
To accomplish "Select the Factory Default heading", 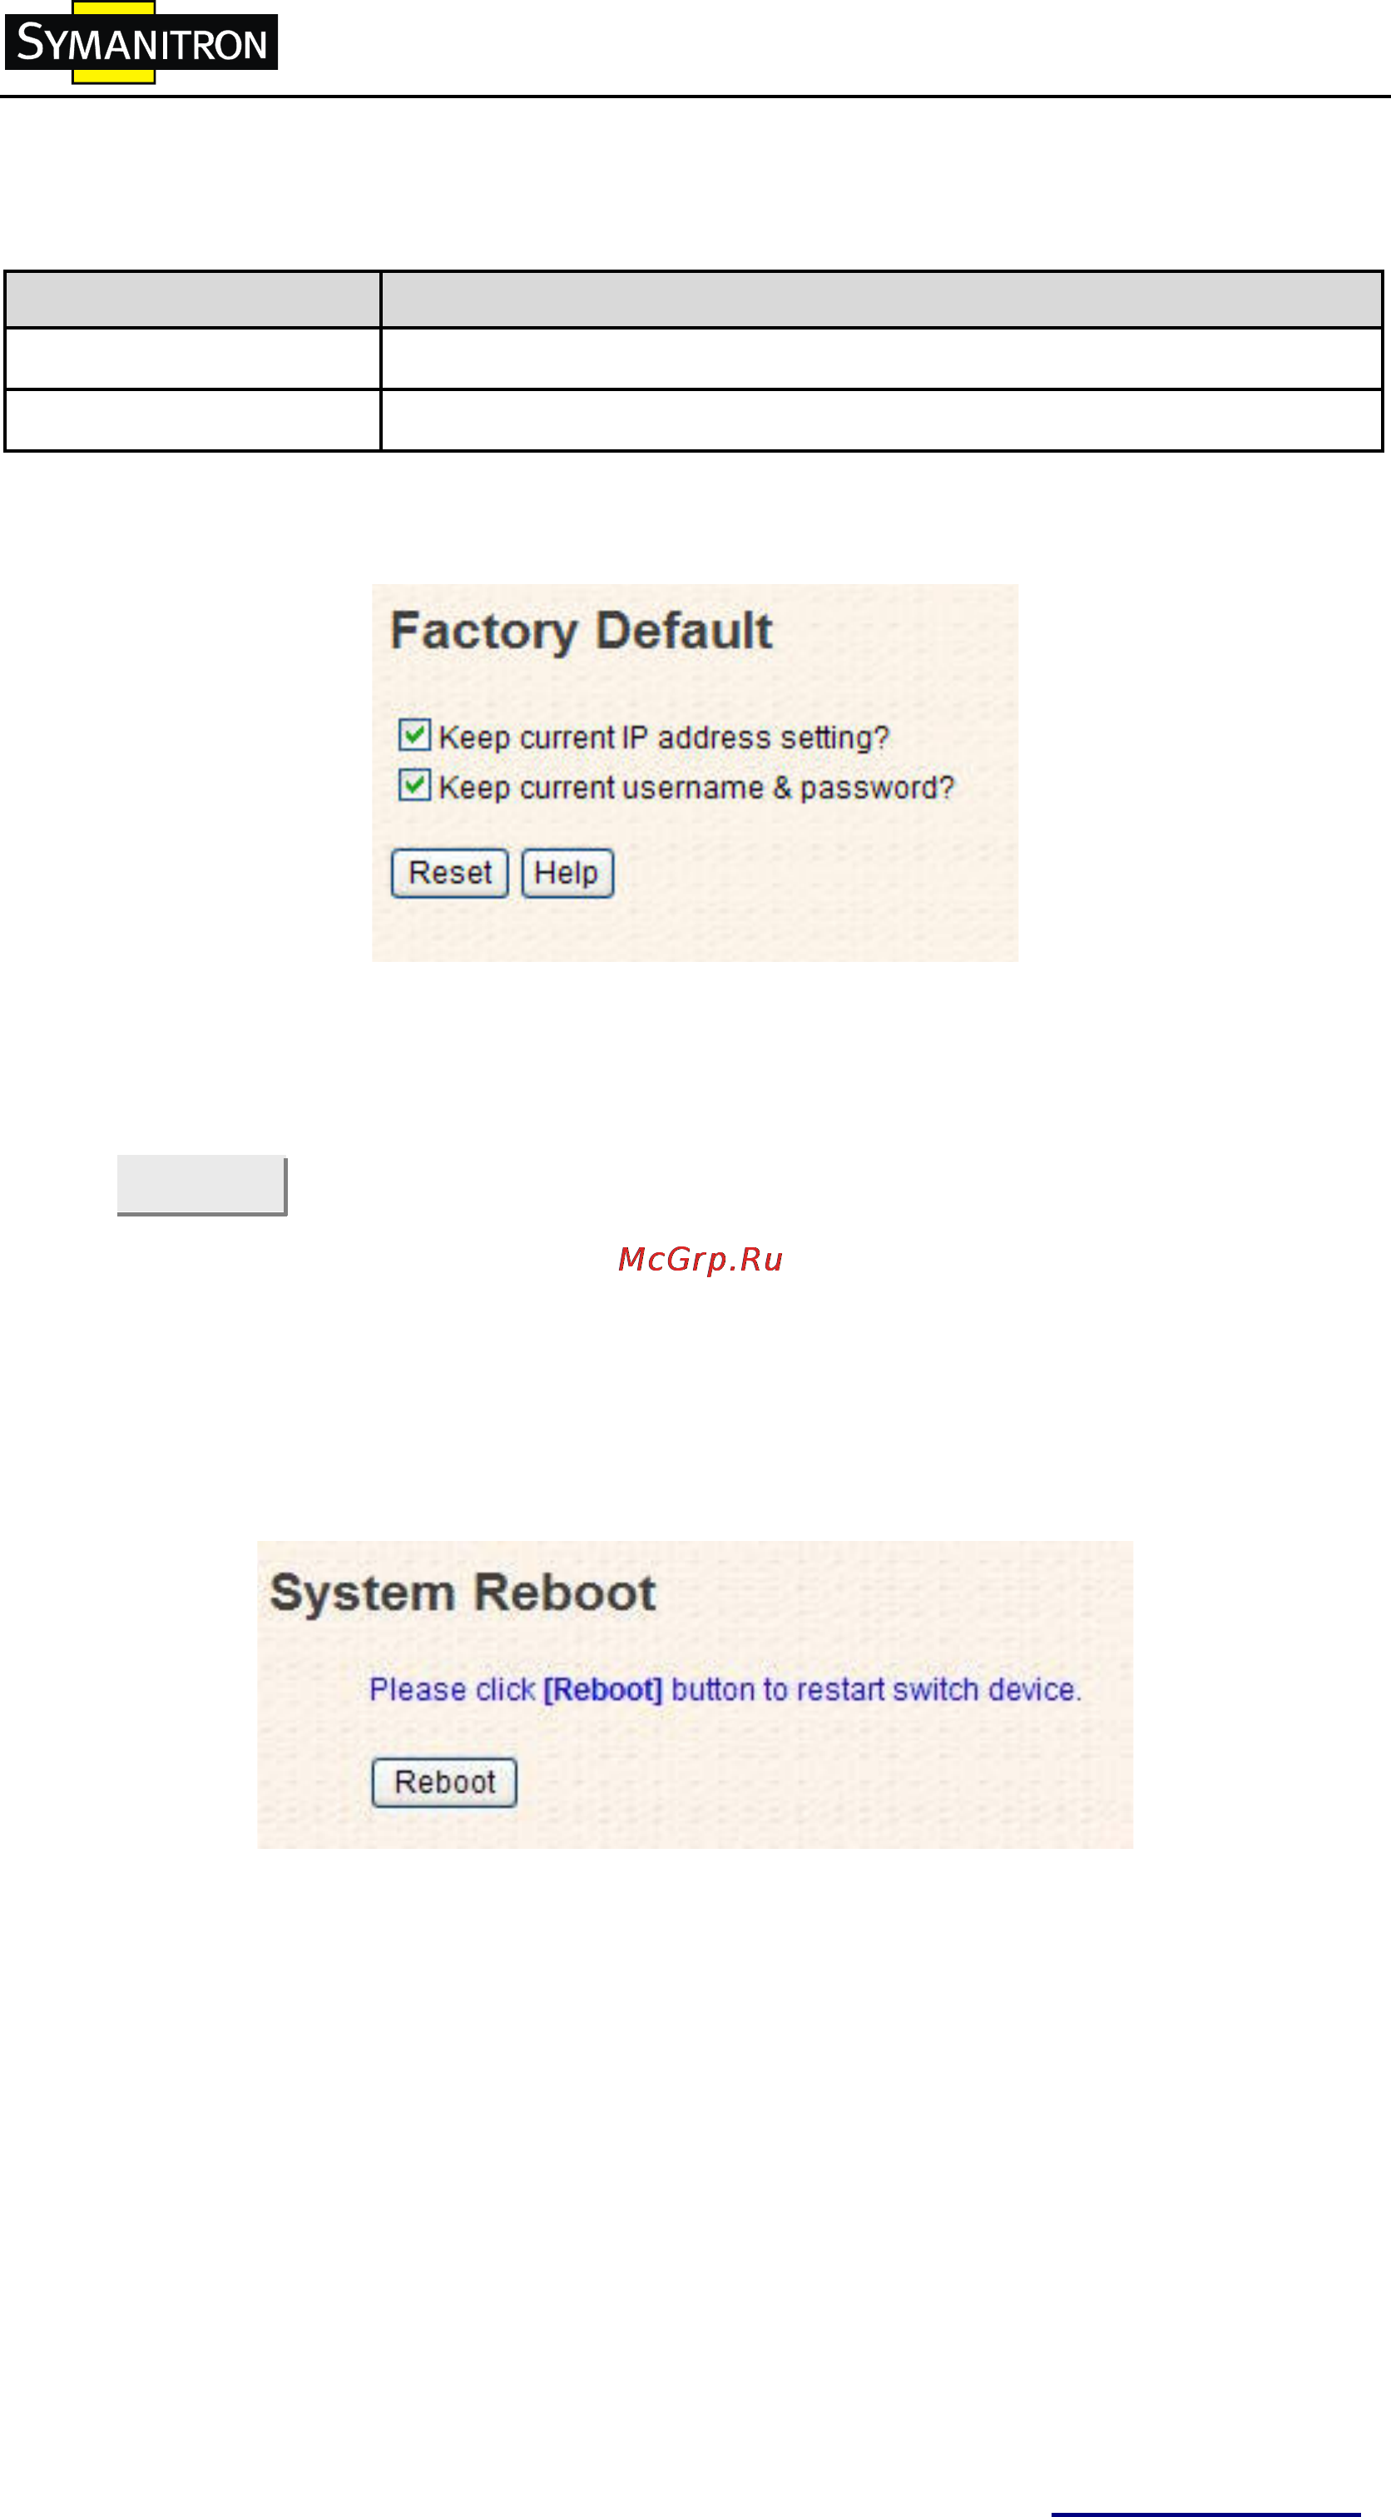I will 582,630.
